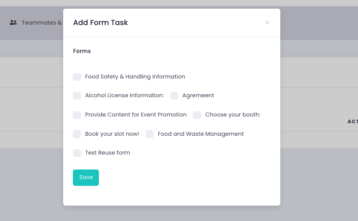Click the Teammates people icon
The image size is (358, 221).
tap(14, 23)
